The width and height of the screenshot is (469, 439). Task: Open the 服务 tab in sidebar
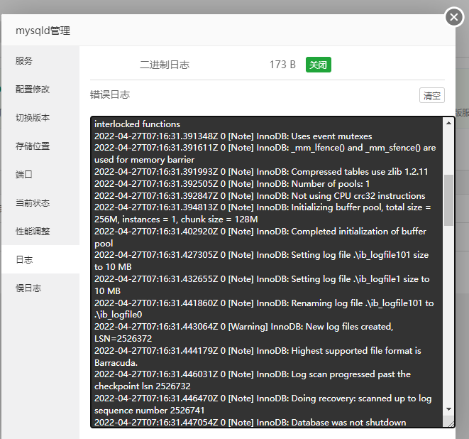(40, 61)
